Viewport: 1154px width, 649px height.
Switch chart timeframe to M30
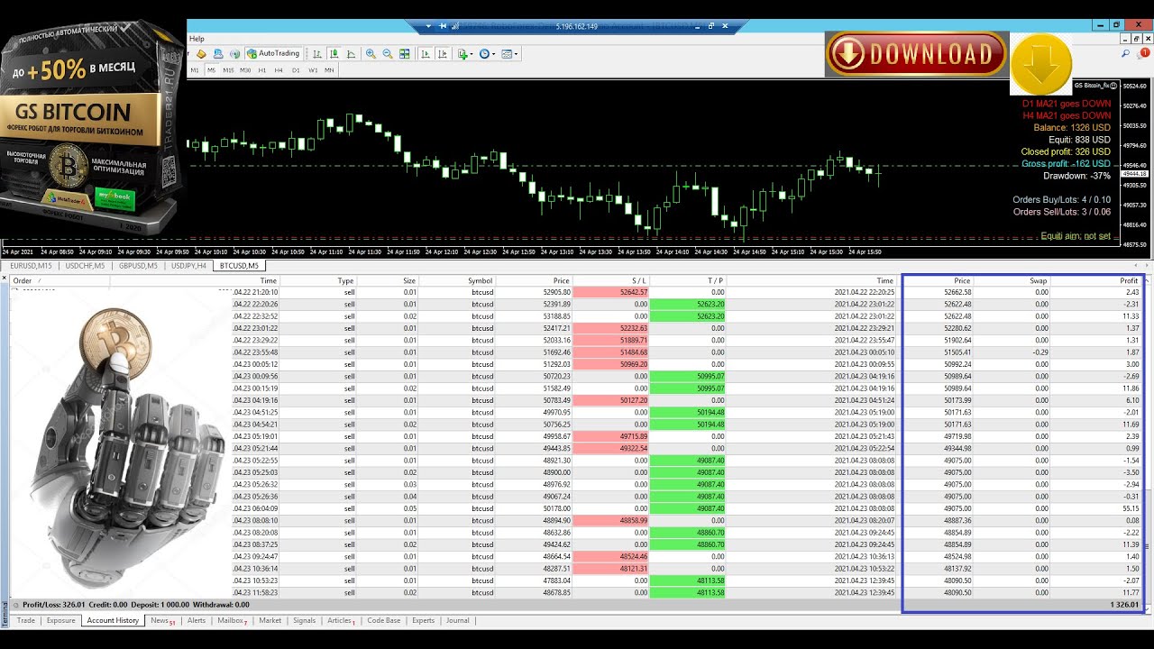click(245, 69)
